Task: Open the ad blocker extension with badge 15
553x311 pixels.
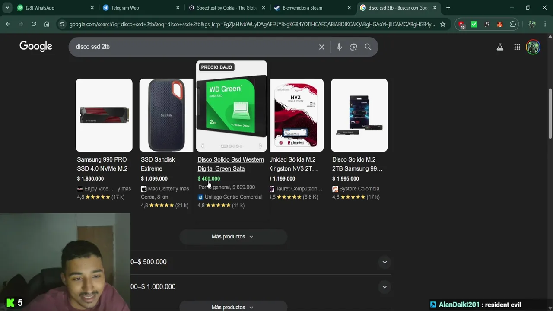Action: [461, 25]
